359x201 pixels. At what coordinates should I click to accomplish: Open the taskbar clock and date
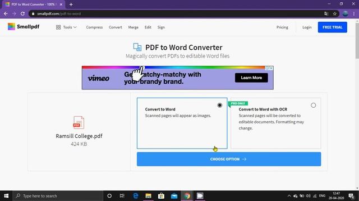click(x=336, y=196)
